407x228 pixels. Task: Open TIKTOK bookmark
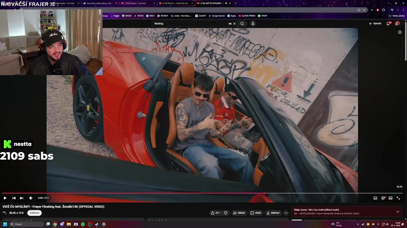(x=139, y=16)
